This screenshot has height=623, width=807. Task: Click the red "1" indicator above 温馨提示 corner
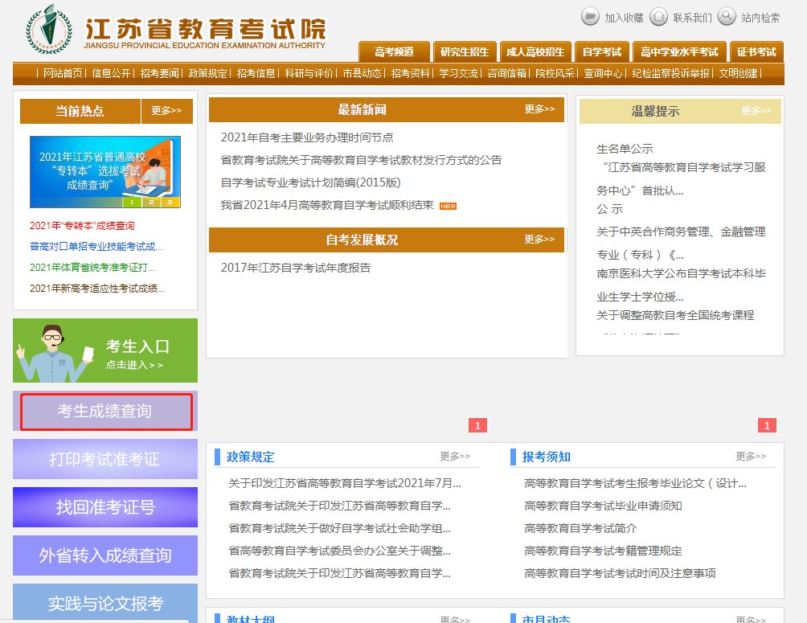tap(767, 425)
